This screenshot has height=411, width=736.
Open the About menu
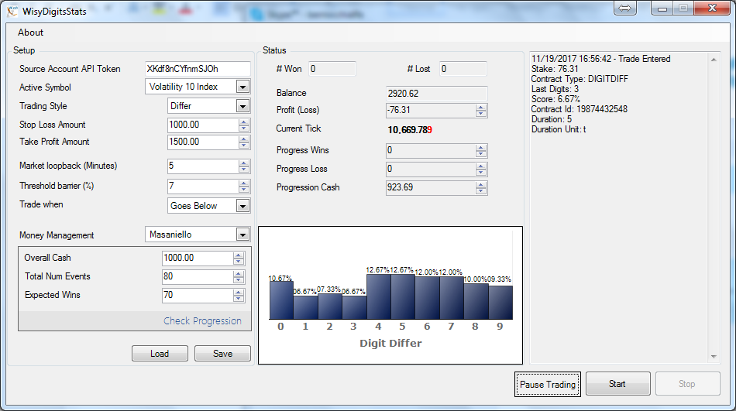click(30, 33)
